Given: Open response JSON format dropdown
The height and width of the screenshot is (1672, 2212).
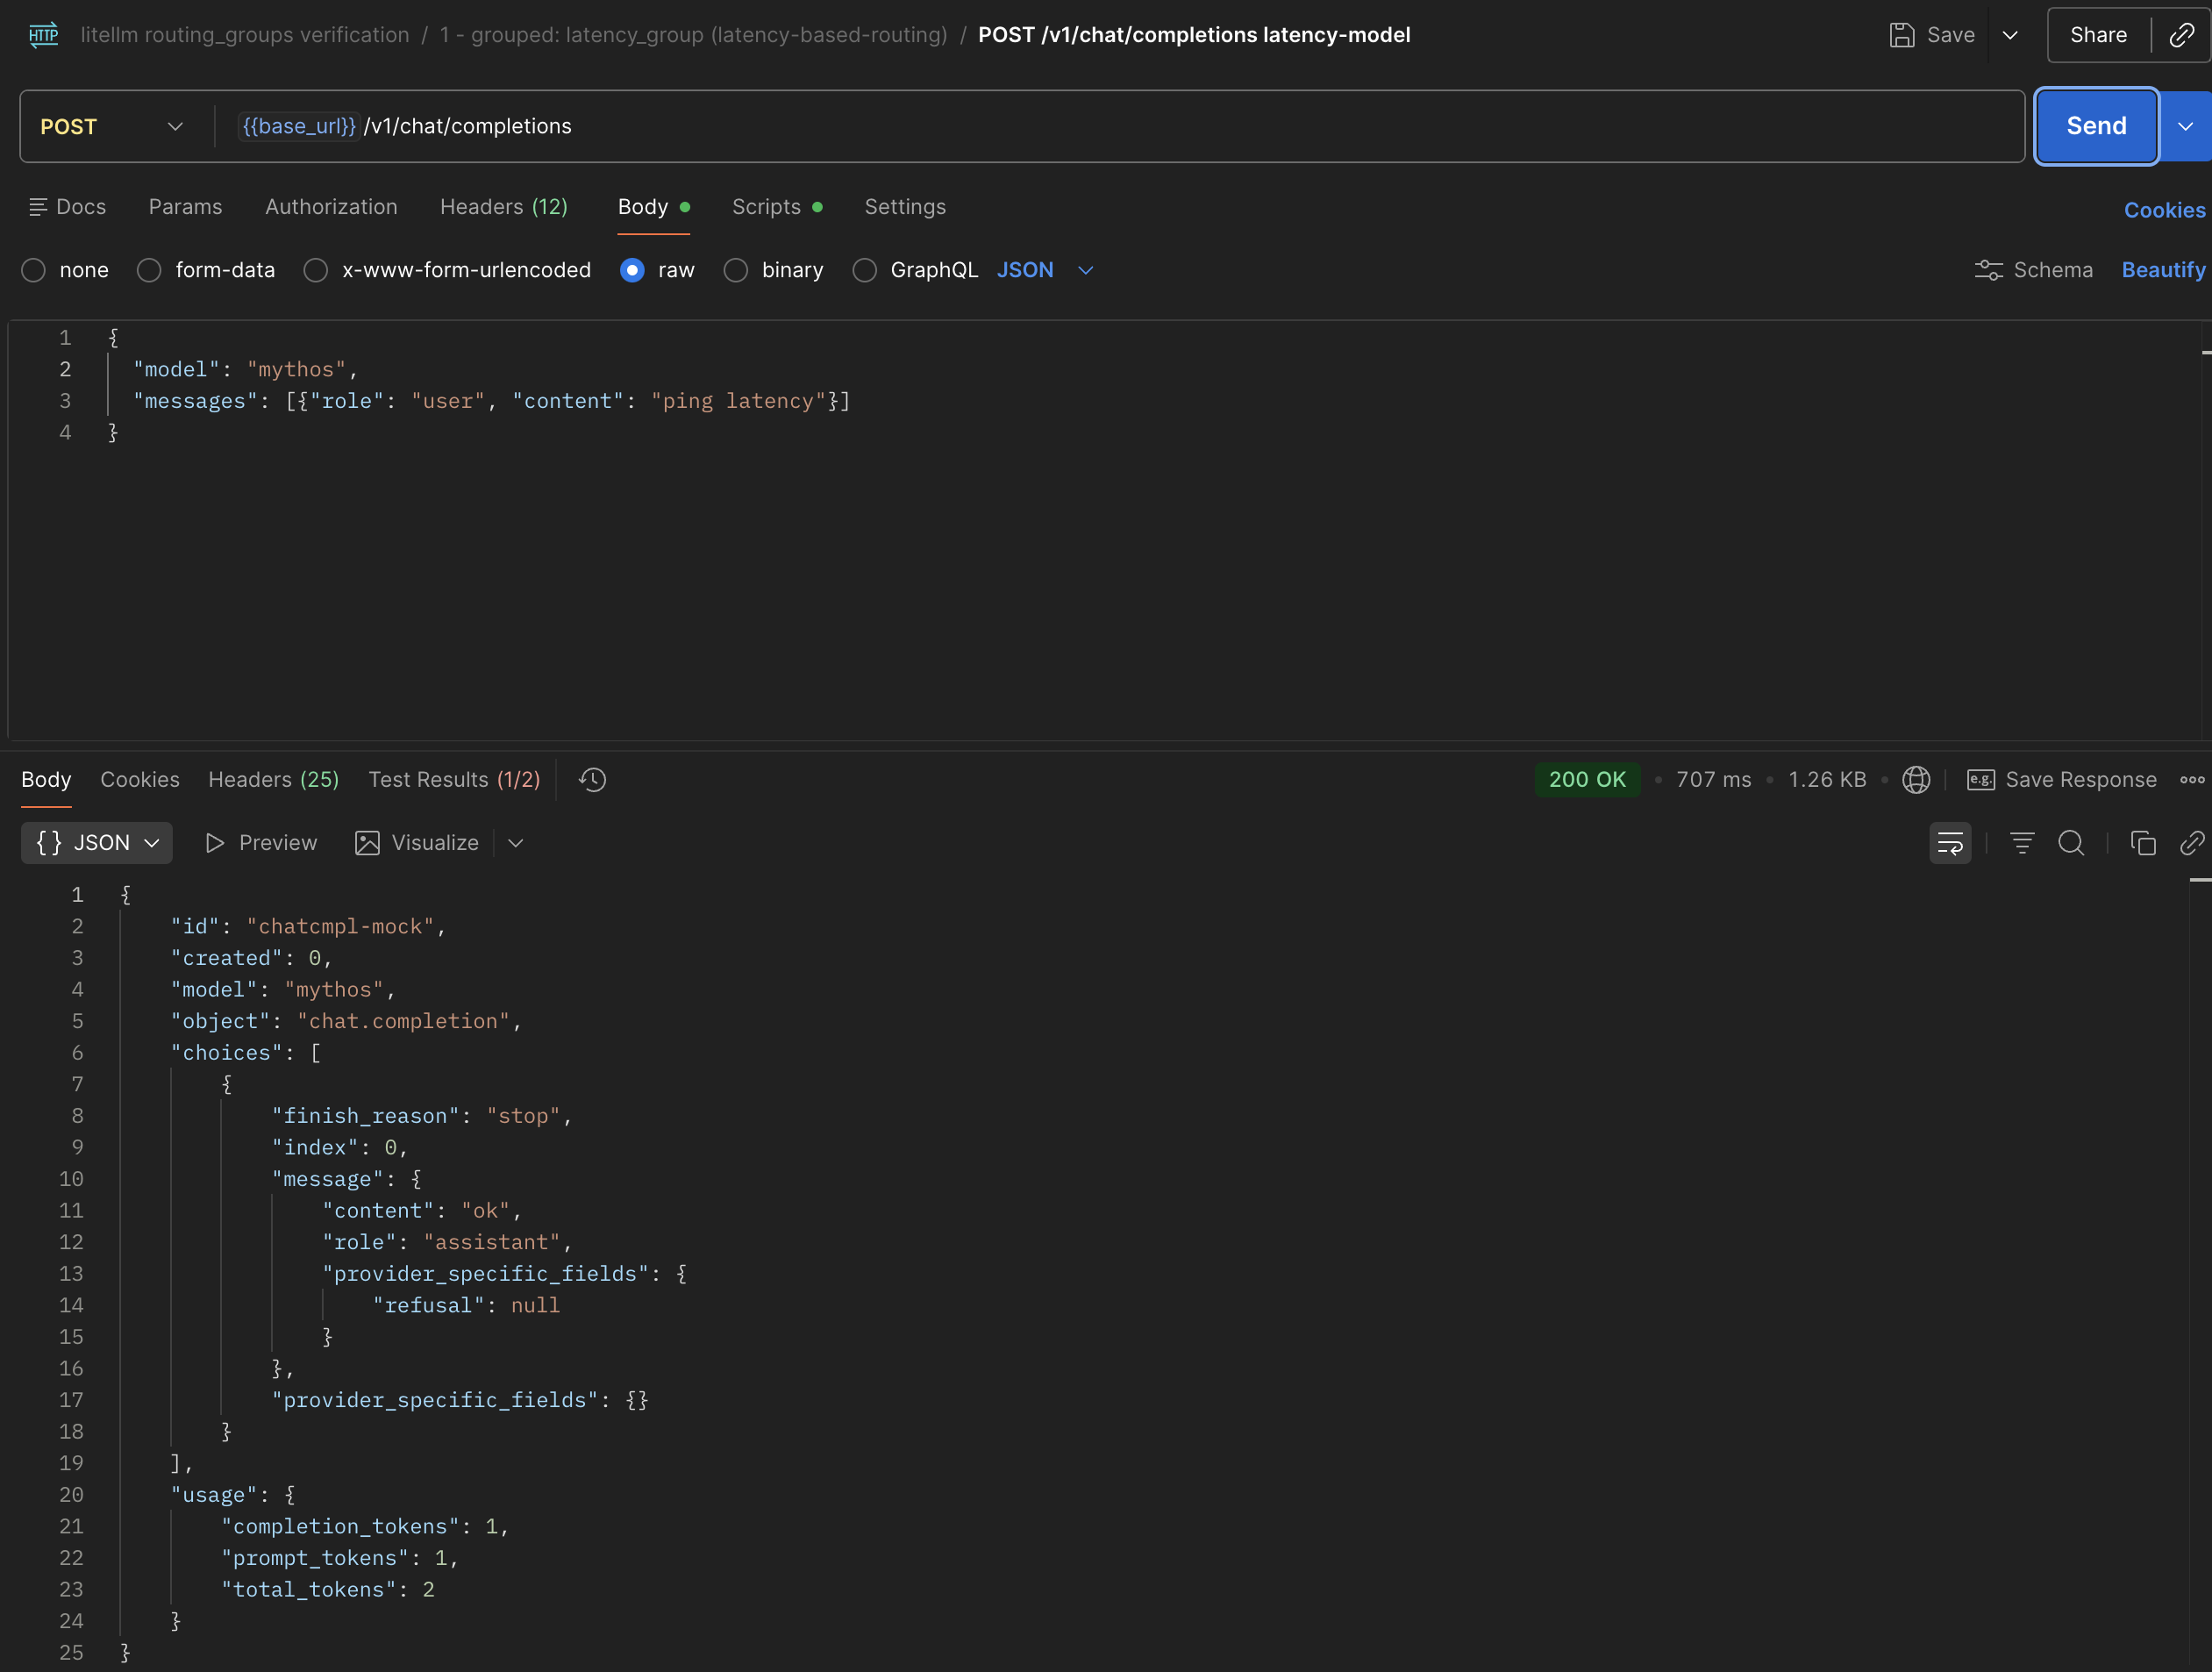Looking at the screenshot, I should [97, 843].
